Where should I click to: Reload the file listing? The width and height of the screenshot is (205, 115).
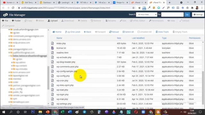click(114, 32)
